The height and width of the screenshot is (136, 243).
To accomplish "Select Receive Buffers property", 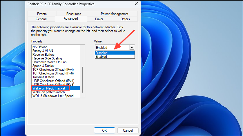I will (x=43, y=55).
